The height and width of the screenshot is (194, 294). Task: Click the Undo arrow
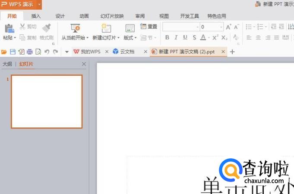click(x=47, y=52)
